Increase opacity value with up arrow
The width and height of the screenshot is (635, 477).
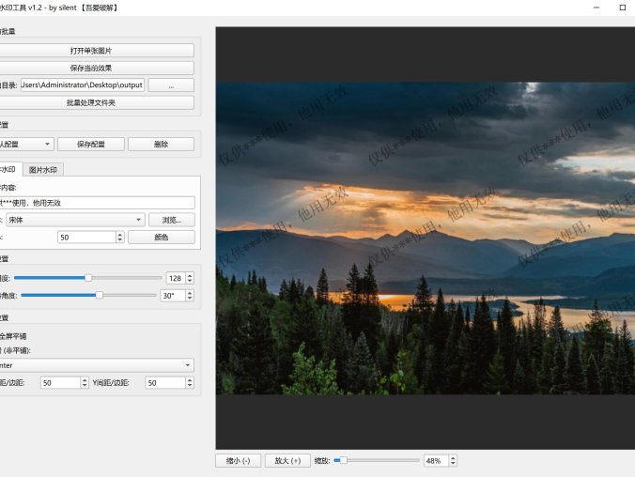tap(190, 275)
